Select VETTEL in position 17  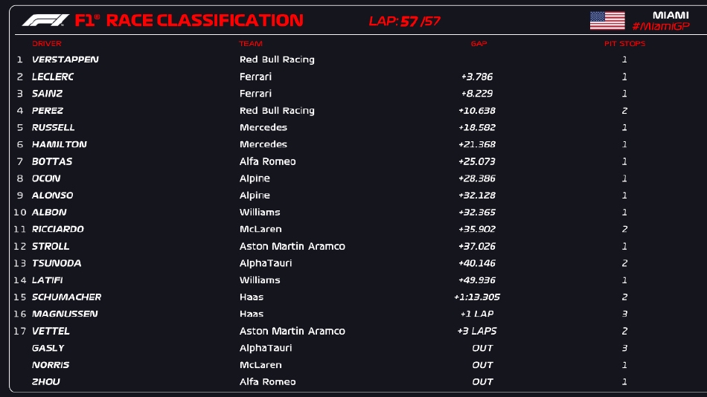coord(51,331)
